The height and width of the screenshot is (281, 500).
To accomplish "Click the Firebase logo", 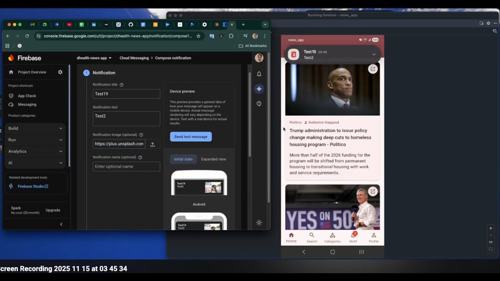I will pos(24,58).
